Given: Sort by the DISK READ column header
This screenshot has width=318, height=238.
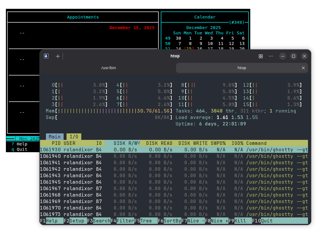Looking at the screenshot, I should tap(159, 143).
